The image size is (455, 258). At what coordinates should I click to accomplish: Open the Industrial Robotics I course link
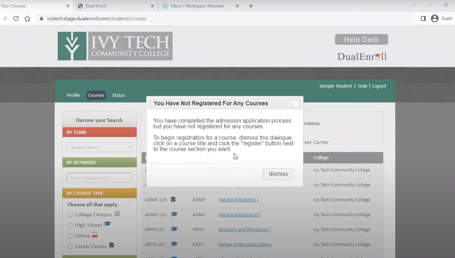238,200
